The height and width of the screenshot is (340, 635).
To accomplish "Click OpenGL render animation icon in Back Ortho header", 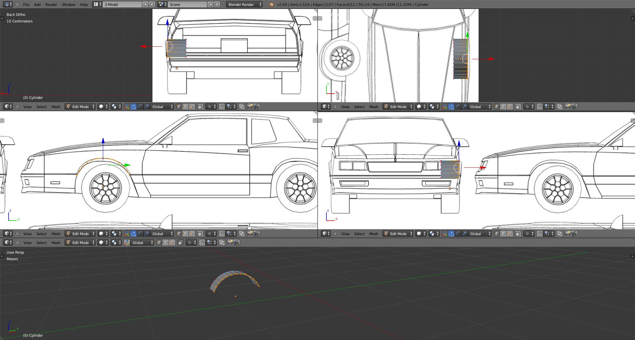I will coord(256,106).
